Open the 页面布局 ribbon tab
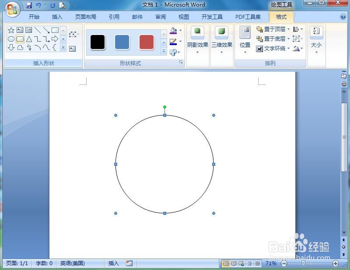Image resolution: width=350 pixels, height=270 pixels. pyautogui.click(x=86, y=17)
